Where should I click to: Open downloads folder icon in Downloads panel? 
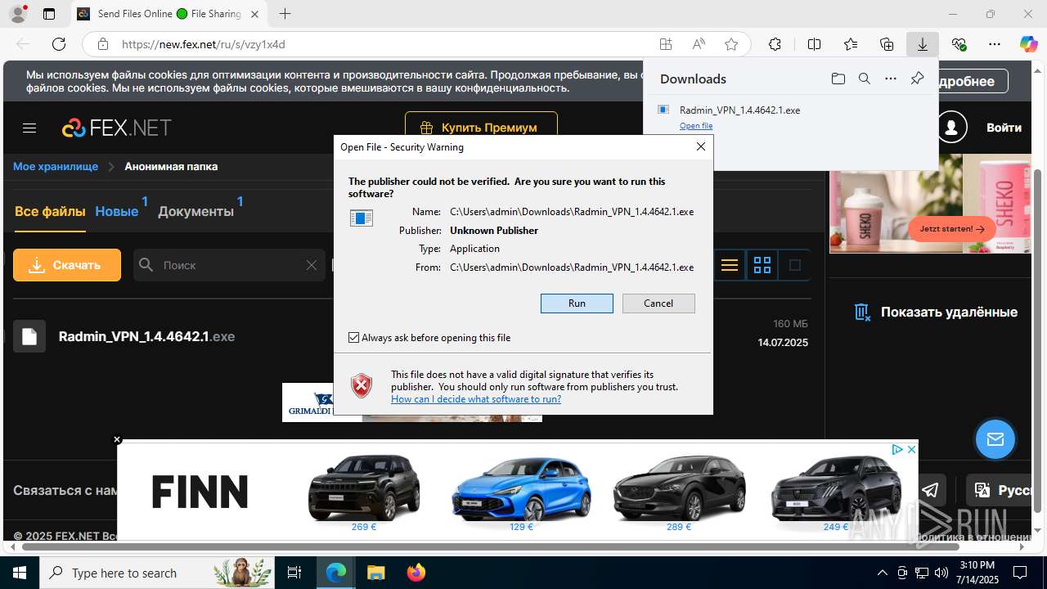838,79
